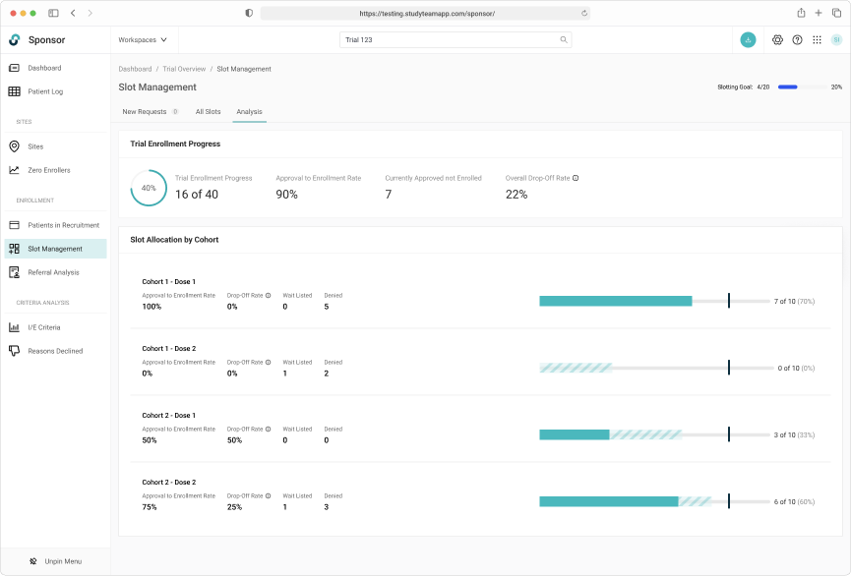Open Patients in Recruitment icon

point(15,225)
